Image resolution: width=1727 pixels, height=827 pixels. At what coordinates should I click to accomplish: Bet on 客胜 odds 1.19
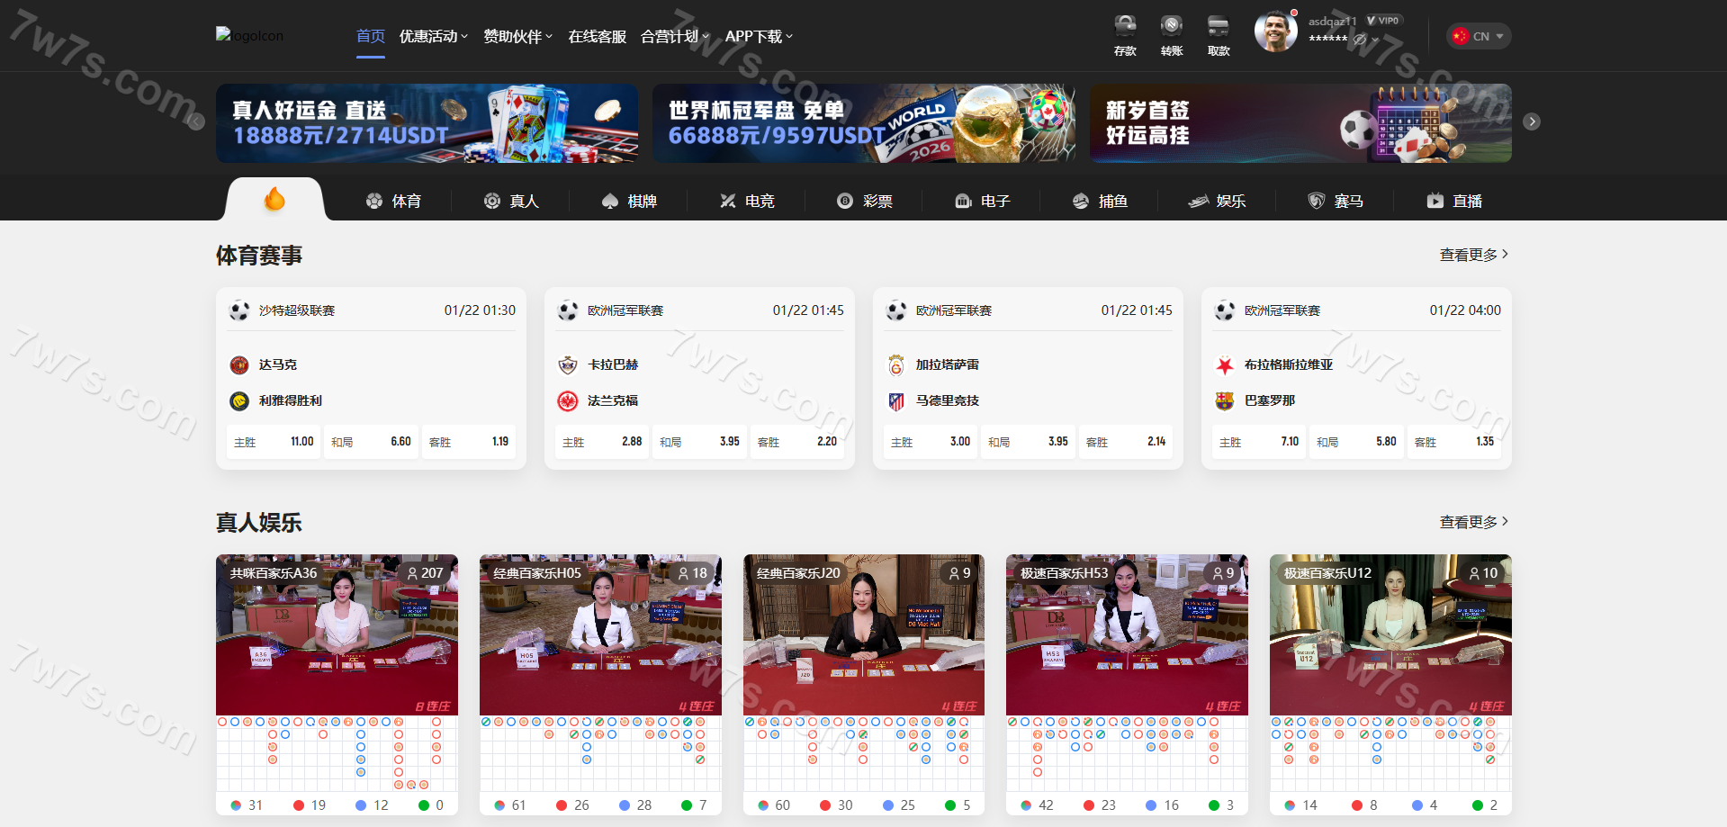click(469, 442)
